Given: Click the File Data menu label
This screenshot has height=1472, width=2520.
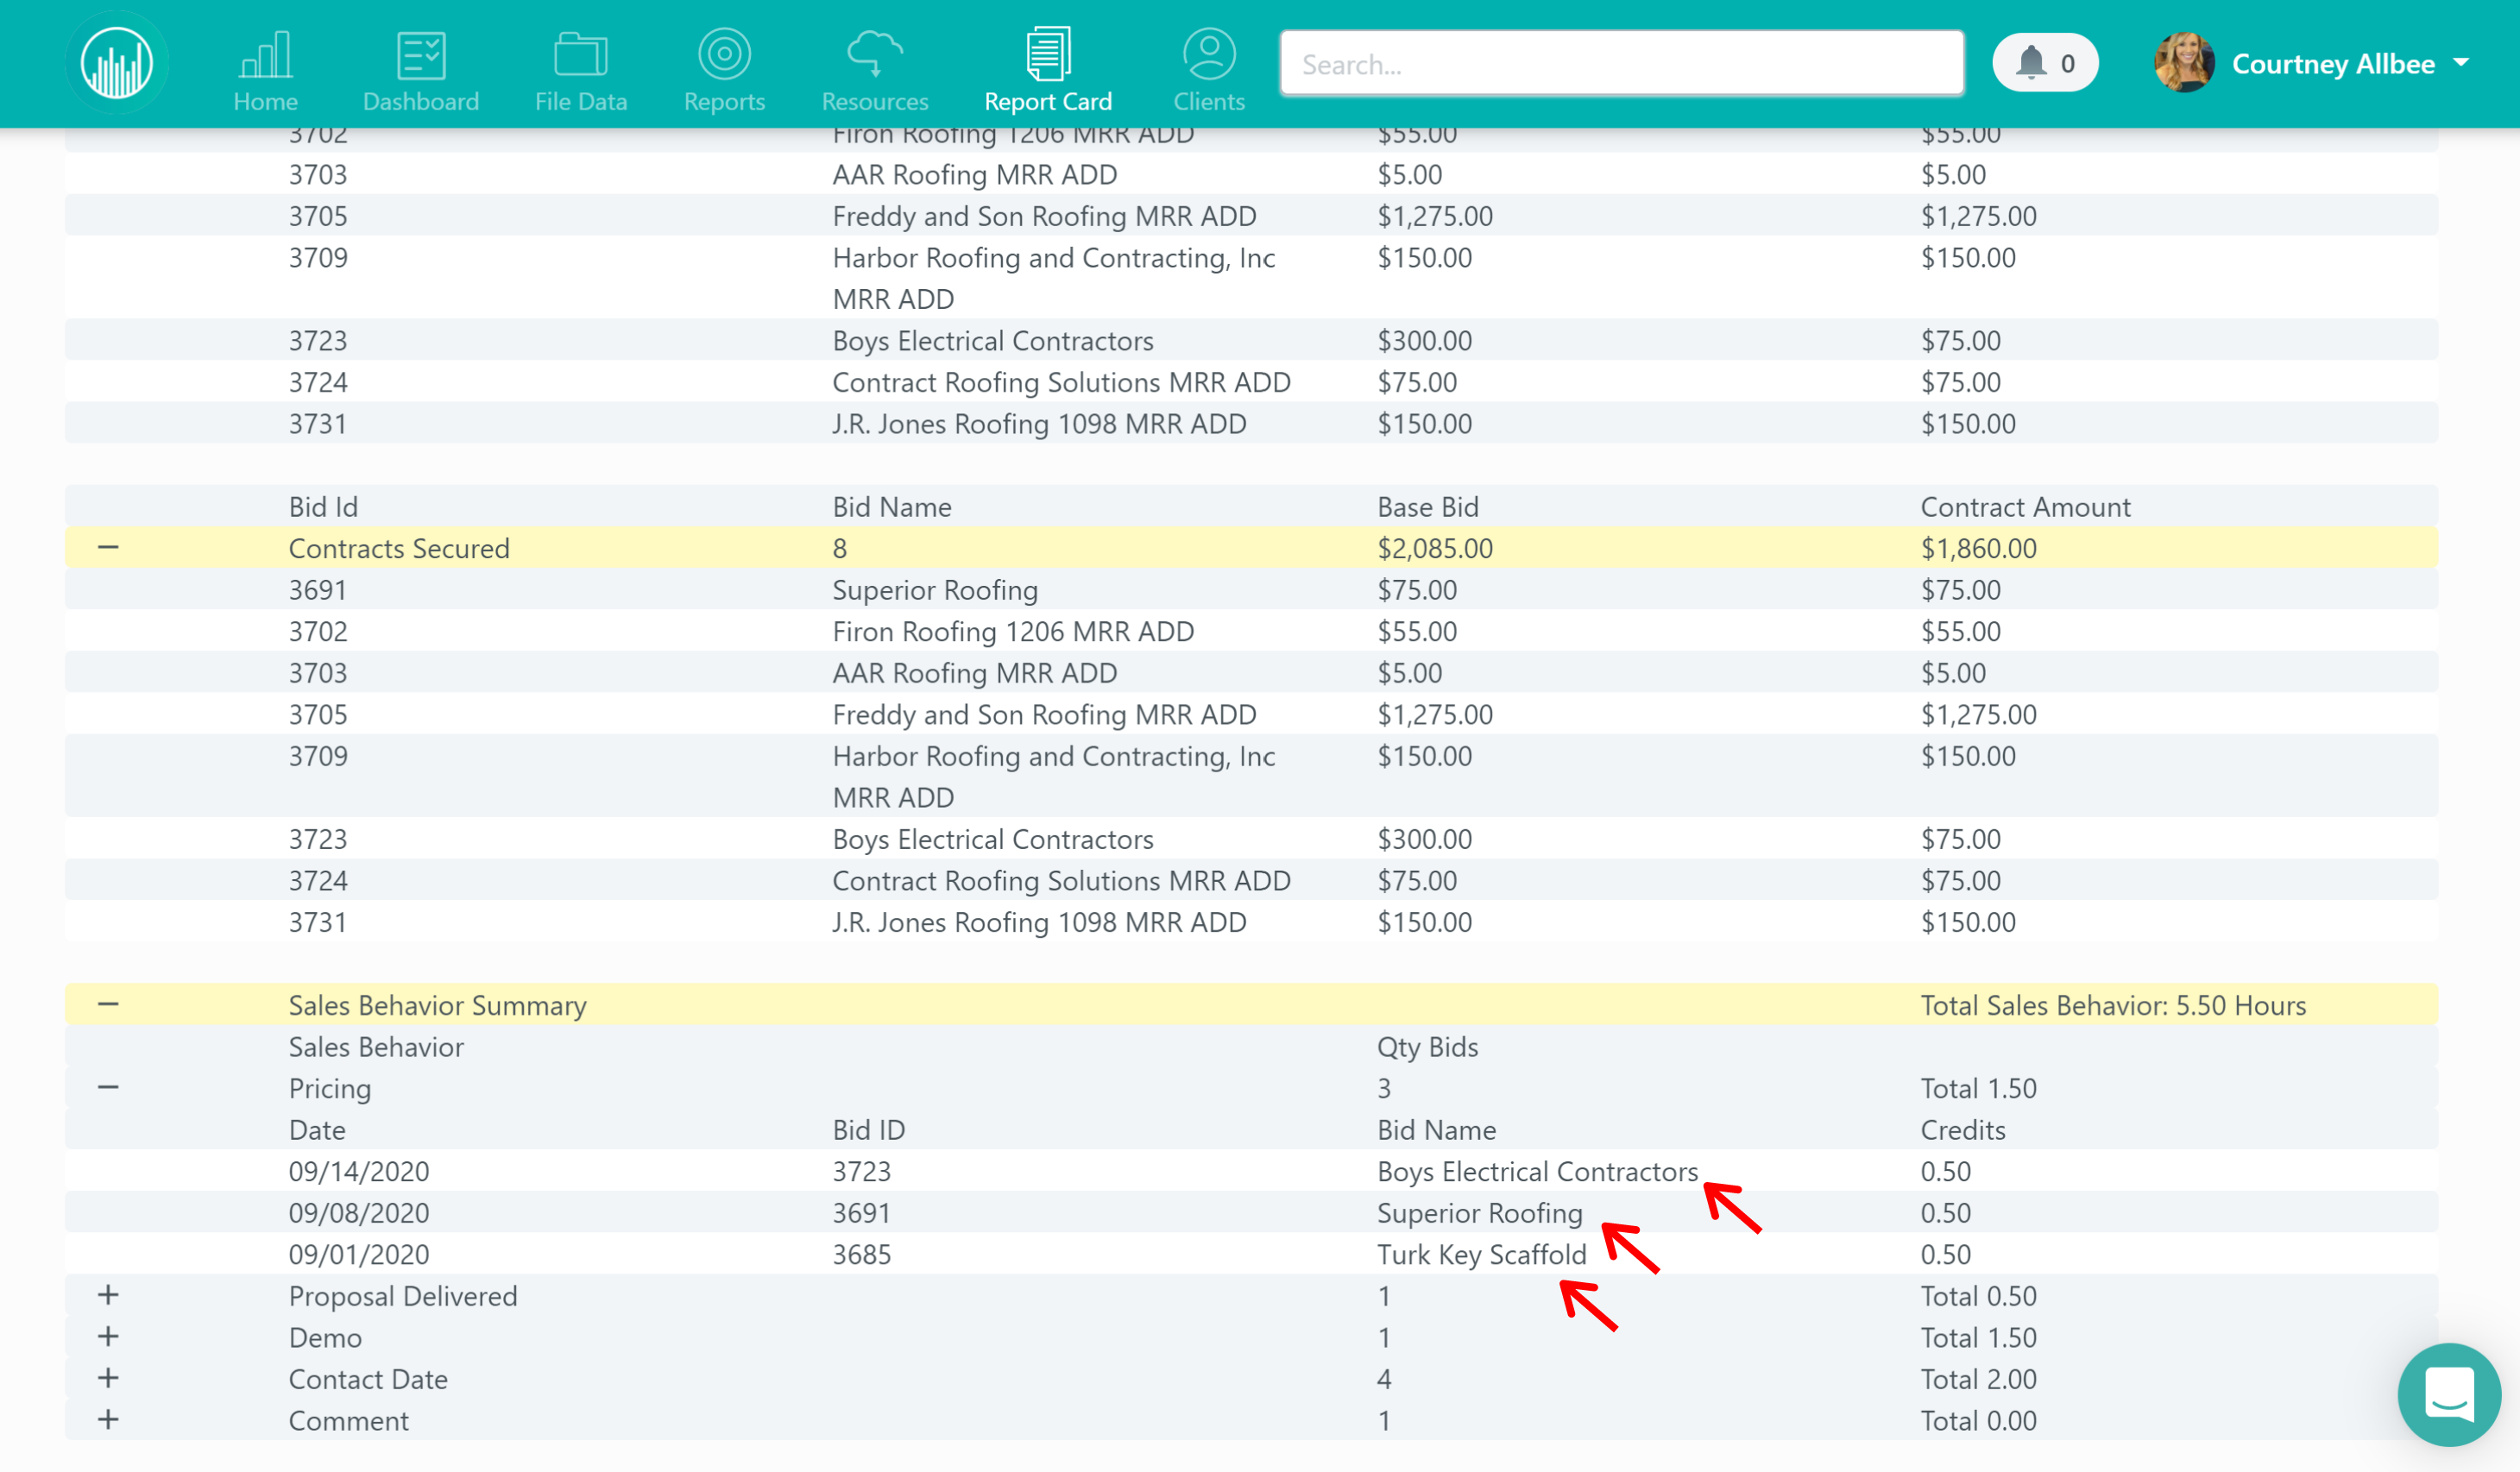Looking at the screenshot, I should coord(580,102).
